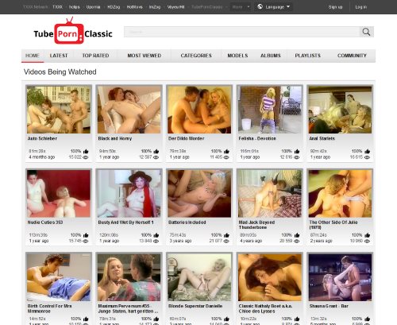
Task: Click thumbs-up icon under Auto Schieber
Action: 86,152
